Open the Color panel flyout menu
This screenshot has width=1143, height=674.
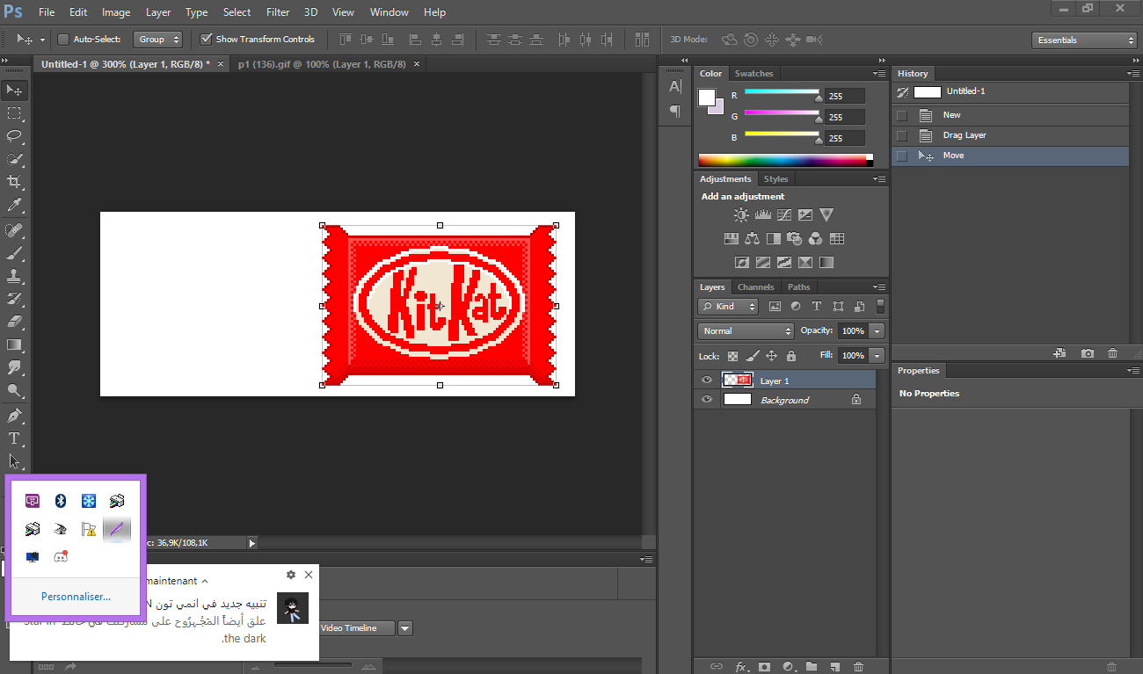pos(880,74)
